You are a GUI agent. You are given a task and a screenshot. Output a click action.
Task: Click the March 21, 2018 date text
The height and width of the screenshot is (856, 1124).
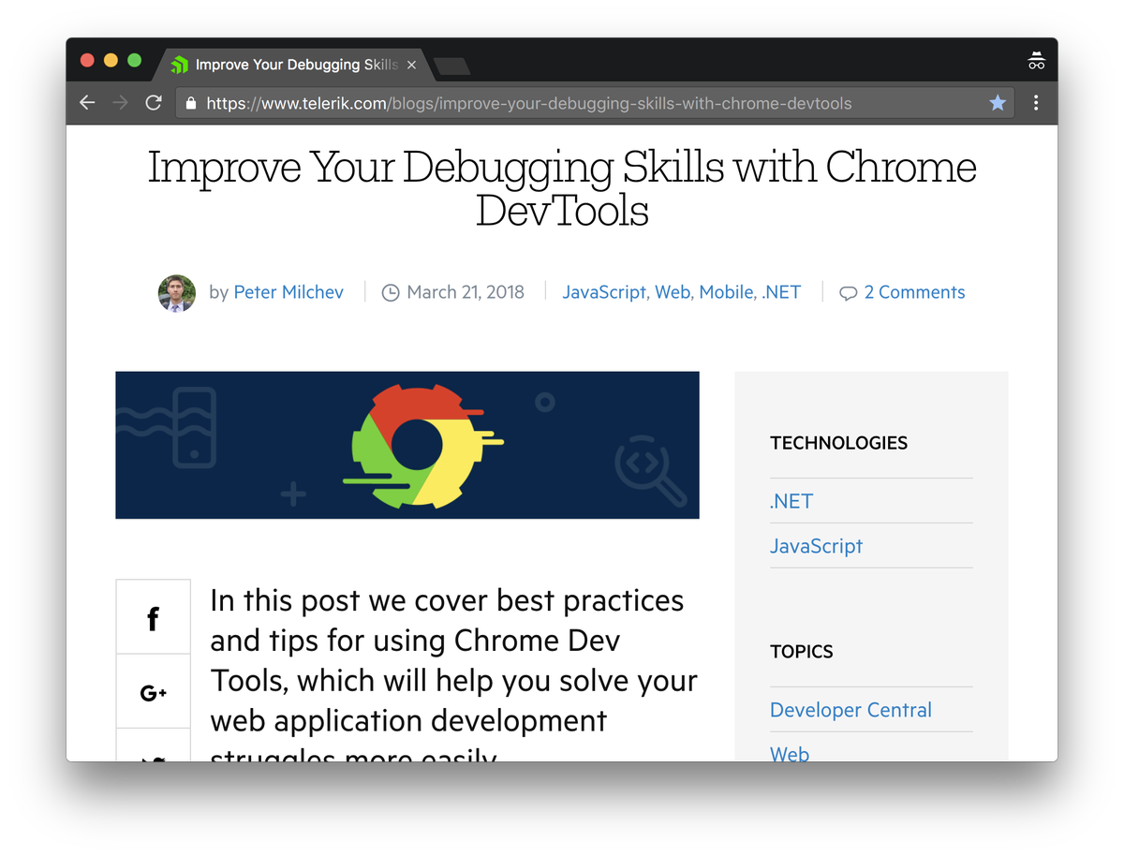(466, 292)
